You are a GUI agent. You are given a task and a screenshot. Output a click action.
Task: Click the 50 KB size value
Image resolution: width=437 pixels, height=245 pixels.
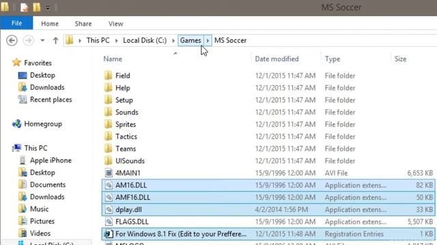tap(425, 197)
